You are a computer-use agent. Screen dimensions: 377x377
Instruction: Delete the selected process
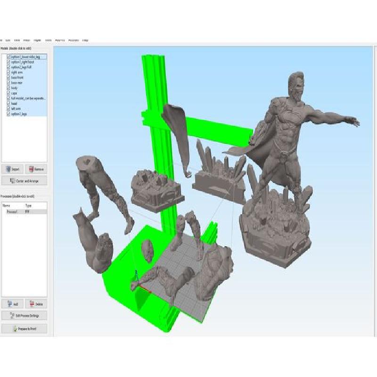36,304
